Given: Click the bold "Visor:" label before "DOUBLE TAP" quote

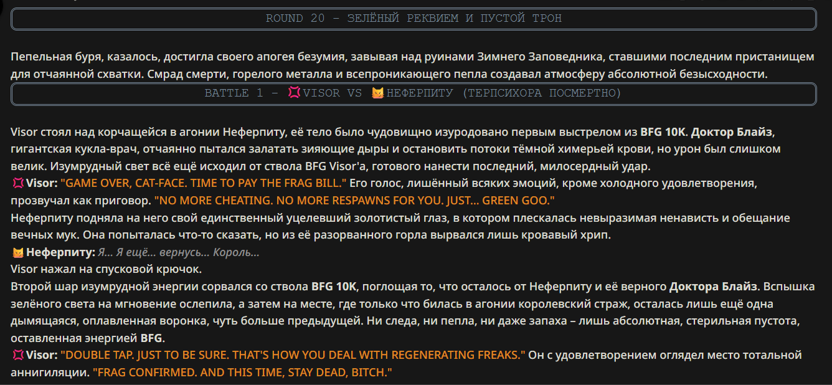Looking at the screenshot, I should (x=42, y=356).
